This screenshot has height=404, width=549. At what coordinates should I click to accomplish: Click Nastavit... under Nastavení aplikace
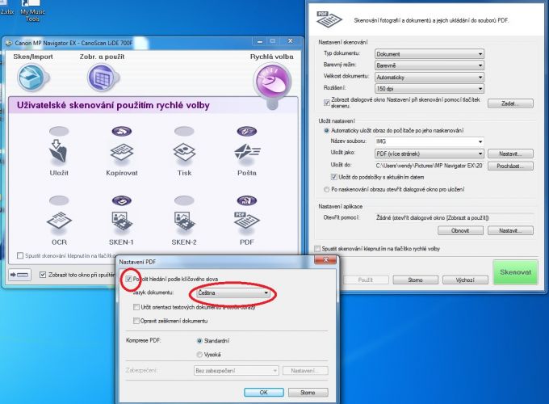(510, 230)
